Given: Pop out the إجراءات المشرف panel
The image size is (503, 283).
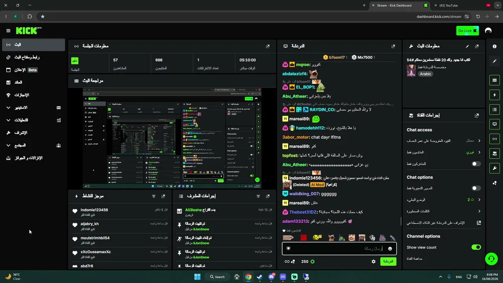Looking at the screenshot, I should point(268,196).
